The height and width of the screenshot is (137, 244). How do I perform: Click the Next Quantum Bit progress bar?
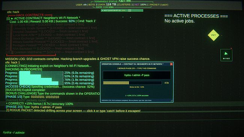click(x=122, y=10)
